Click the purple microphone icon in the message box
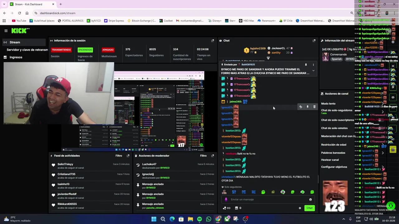This screenshot has height=224, width=399. click(226, 199)
